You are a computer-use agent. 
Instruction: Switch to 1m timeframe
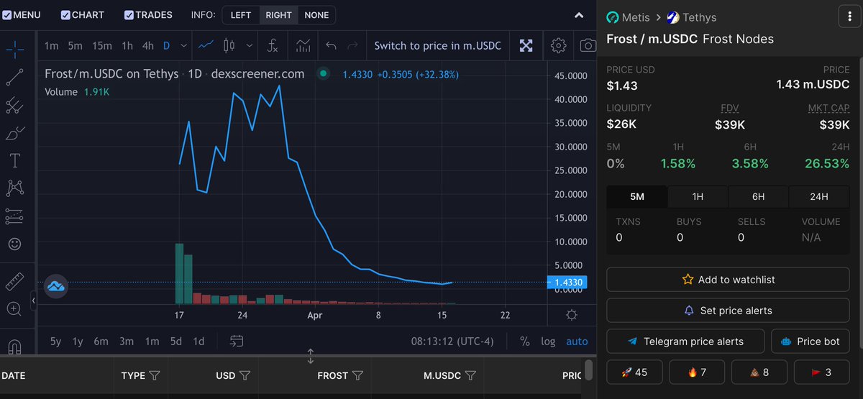51,46
